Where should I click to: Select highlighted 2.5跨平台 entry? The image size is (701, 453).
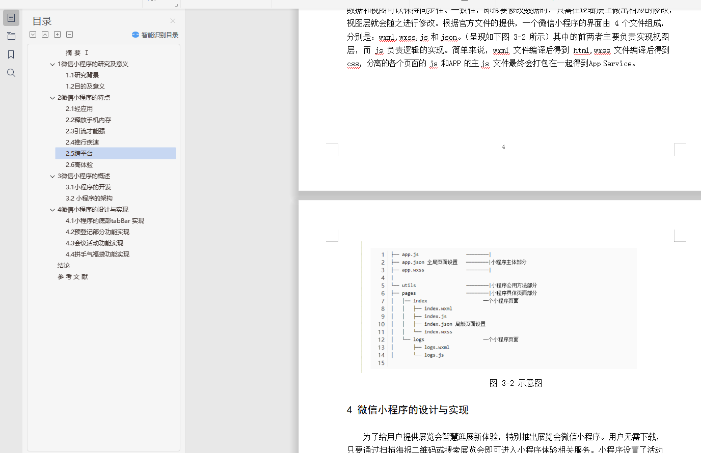click(x=116, y=153)
